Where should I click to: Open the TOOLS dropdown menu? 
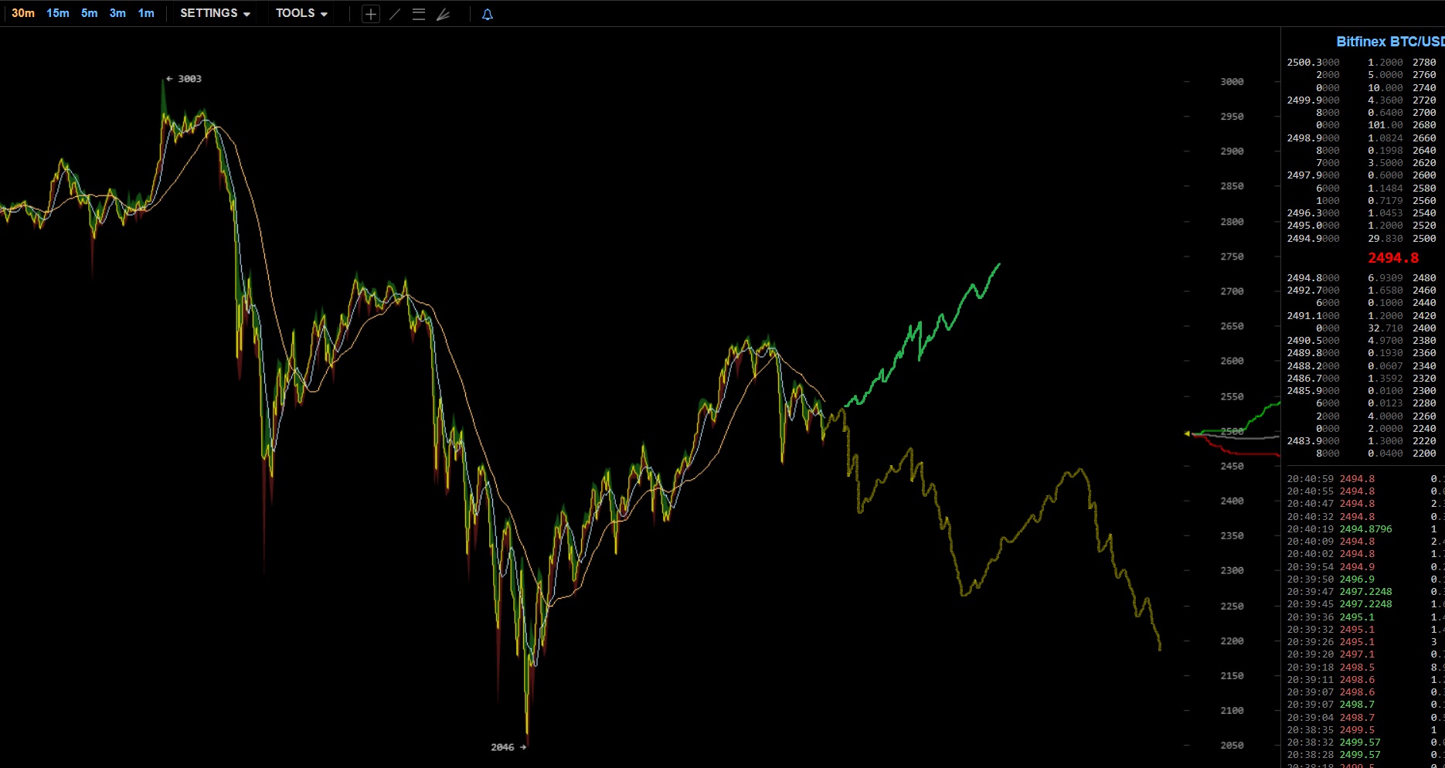(x=301, y=13)
